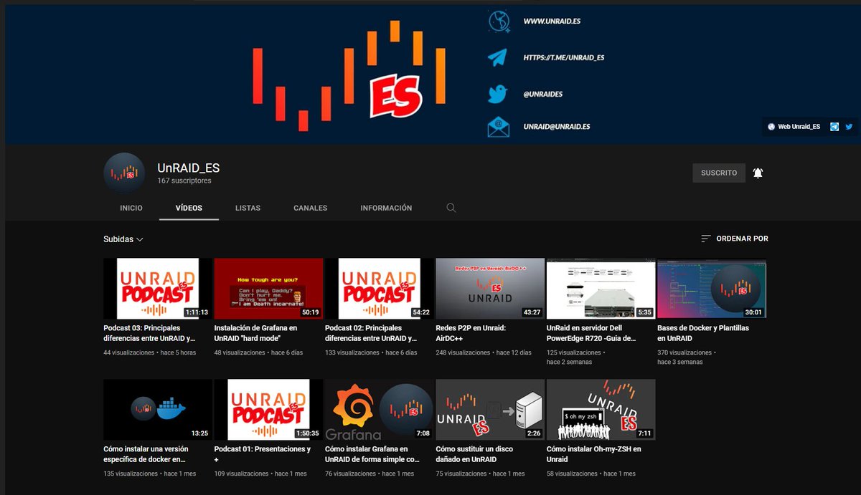Click '58 visualizaciones • hace 1 mes' text
This screenshot has height=495, width=861.
click(591, 474)
